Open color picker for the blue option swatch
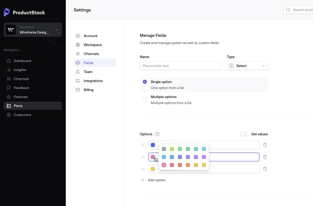 click(x=153, y=145)
